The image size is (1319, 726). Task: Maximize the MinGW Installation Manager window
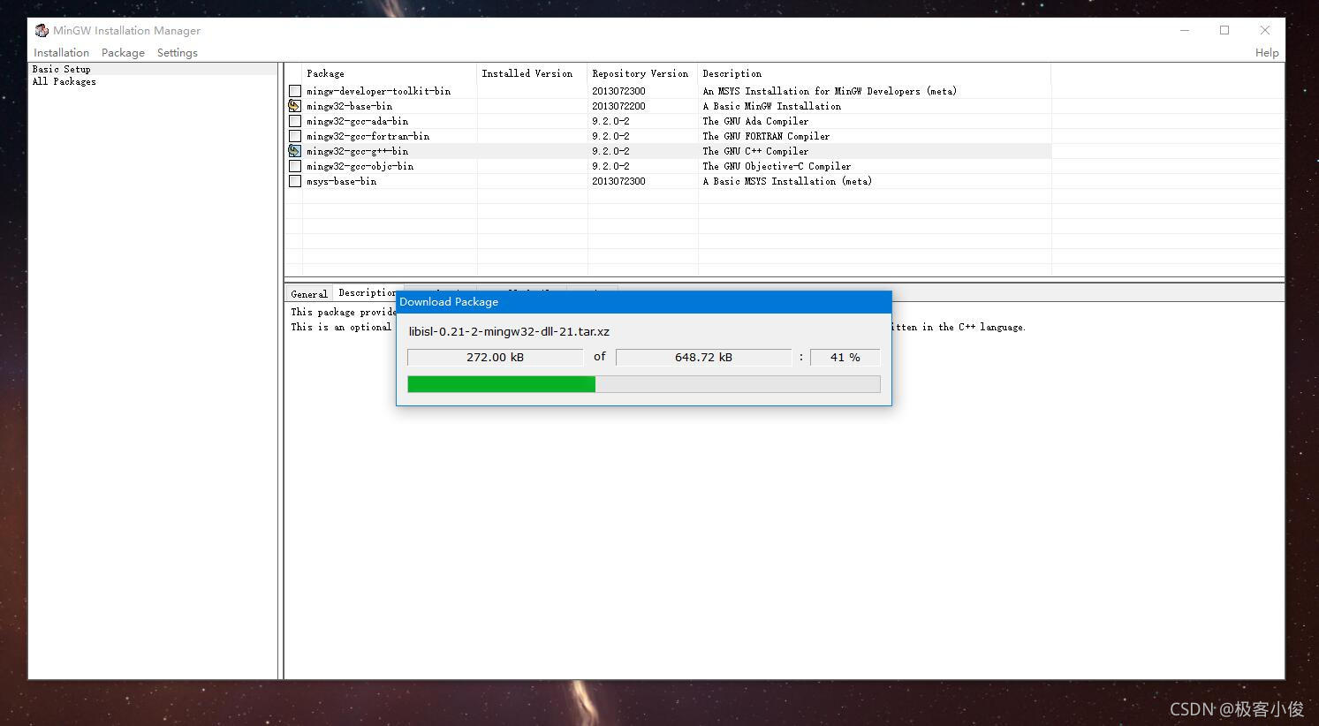click(1224, 30)
